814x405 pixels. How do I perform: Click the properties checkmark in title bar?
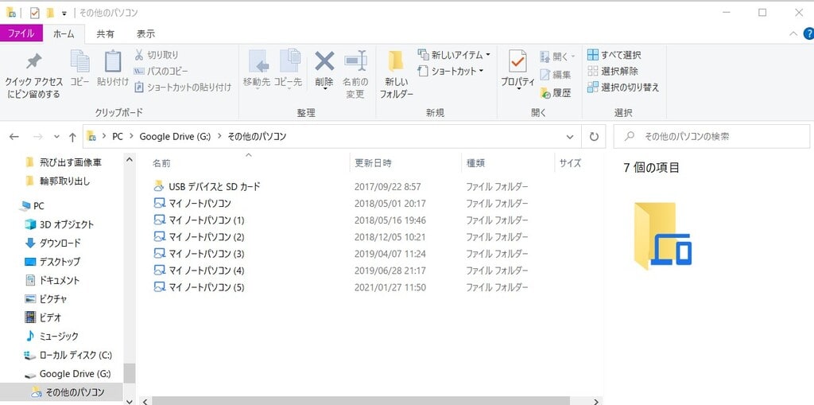35,13
